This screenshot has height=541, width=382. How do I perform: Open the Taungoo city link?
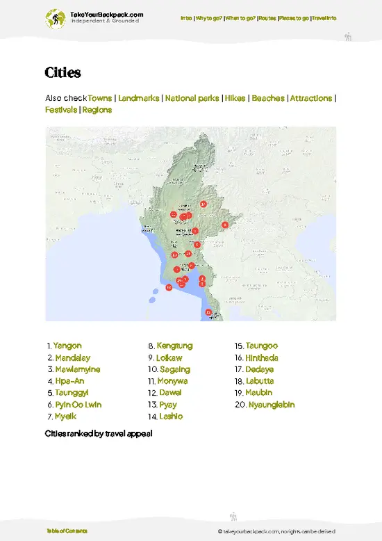262,346
